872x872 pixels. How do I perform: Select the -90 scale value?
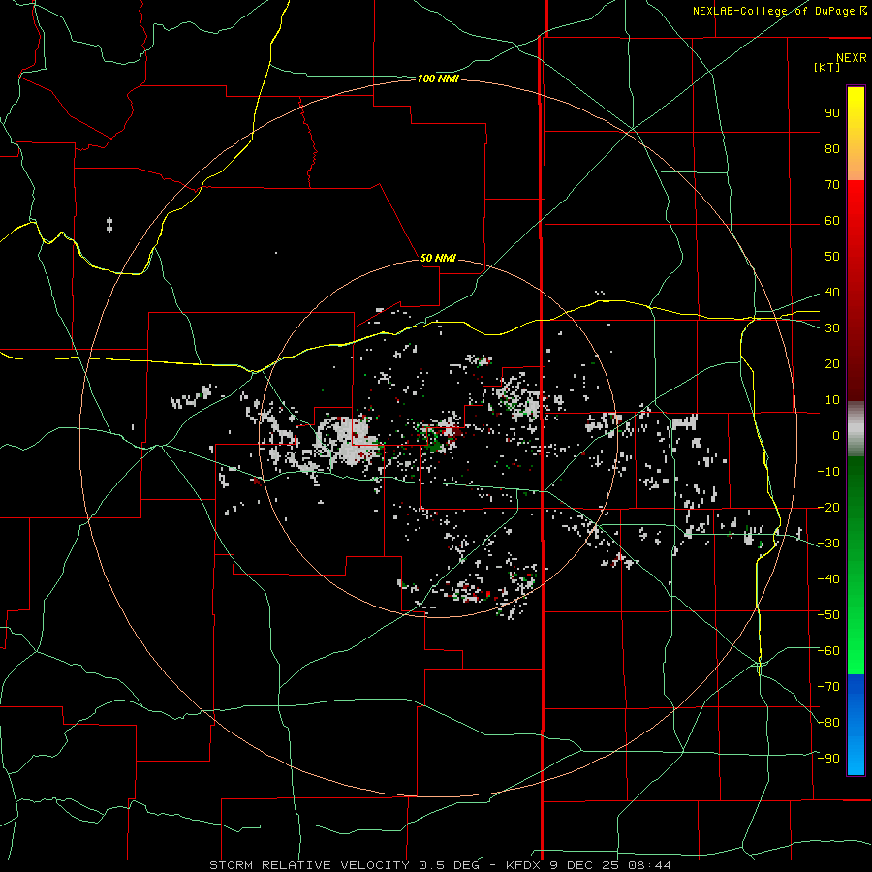click(x=828, y=759)
